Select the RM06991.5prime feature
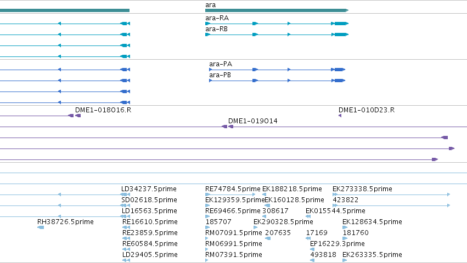The width and height of the screenshot is (467, 263). (234, 244)
